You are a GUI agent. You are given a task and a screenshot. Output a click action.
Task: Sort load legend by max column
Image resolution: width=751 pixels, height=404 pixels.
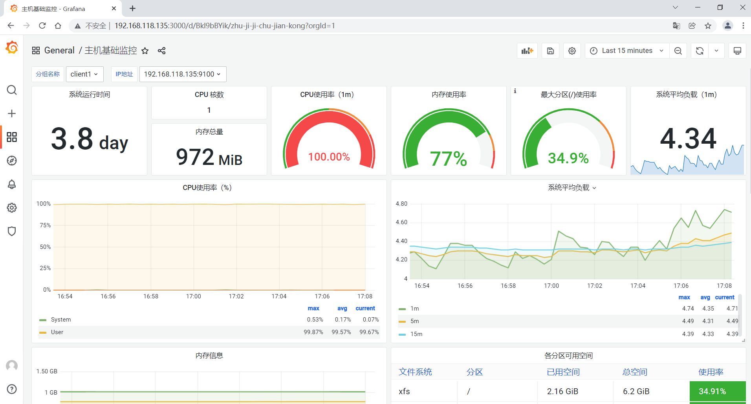click(x=684, y=297)
